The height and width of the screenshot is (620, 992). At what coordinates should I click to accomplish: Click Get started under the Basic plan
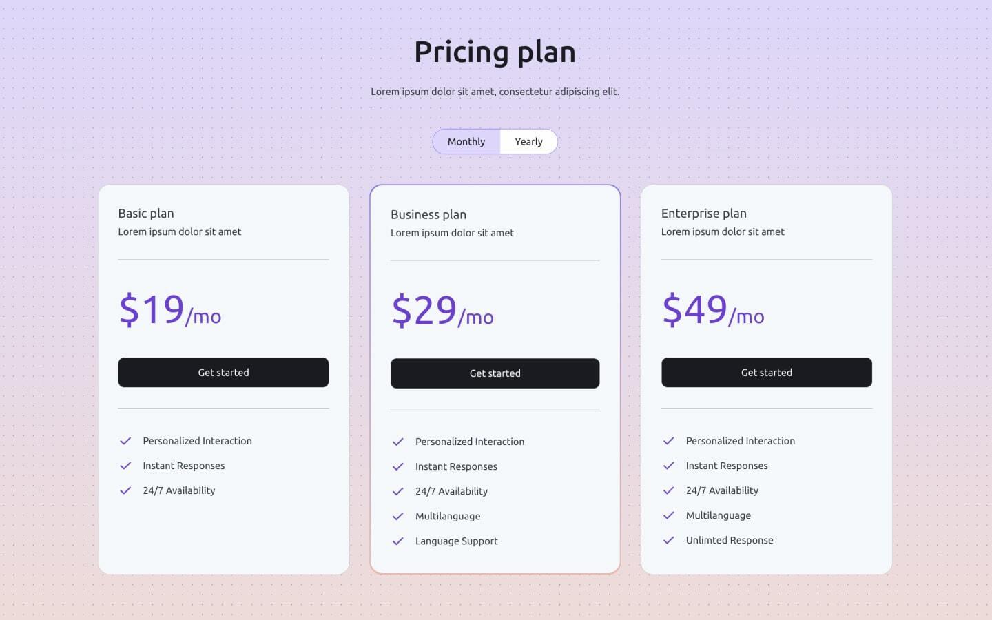coord(223,372)
